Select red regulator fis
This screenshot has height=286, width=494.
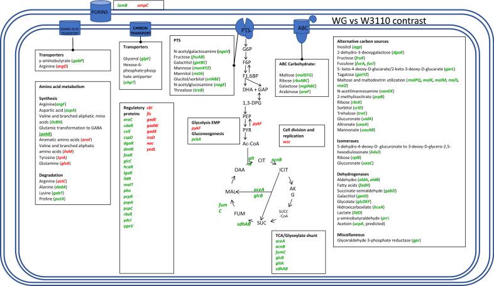149,114
